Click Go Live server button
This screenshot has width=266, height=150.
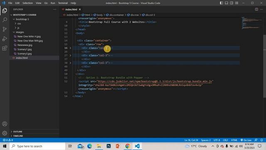(x=246, y=140)
